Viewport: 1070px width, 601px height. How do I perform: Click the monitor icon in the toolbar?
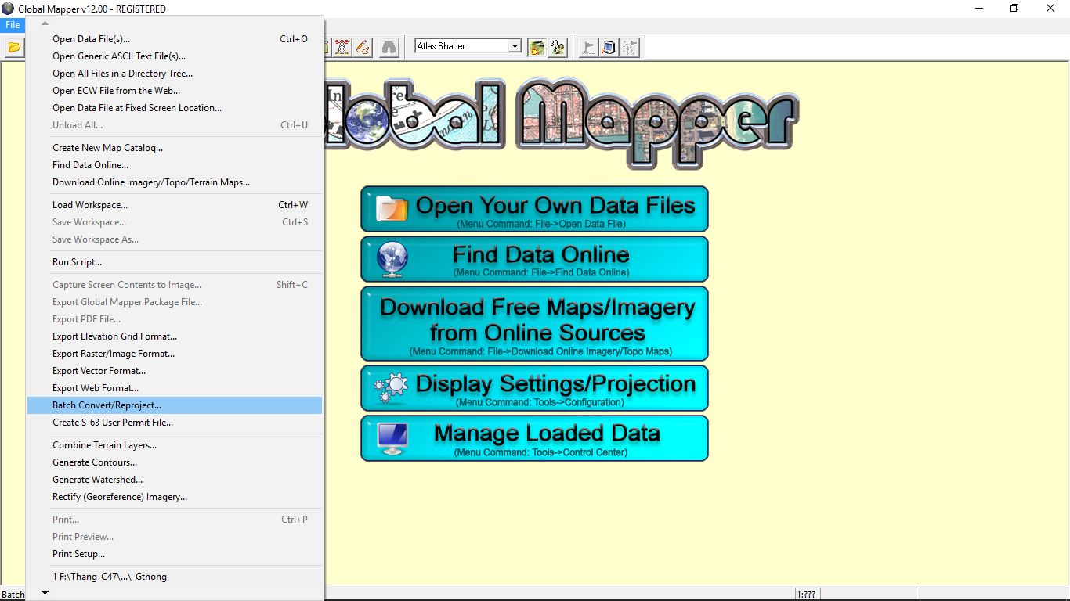point(609,47)
